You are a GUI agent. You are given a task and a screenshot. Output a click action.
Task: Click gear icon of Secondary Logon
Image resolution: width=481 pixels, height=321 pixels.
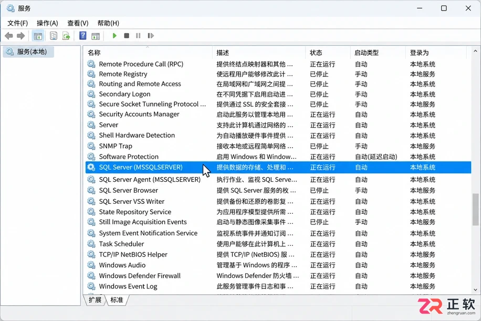[x=91, y=94]
